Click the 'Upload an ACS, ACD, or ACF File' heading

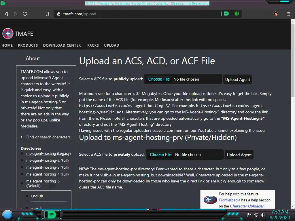pyautogui.click(x=147, y=61)
